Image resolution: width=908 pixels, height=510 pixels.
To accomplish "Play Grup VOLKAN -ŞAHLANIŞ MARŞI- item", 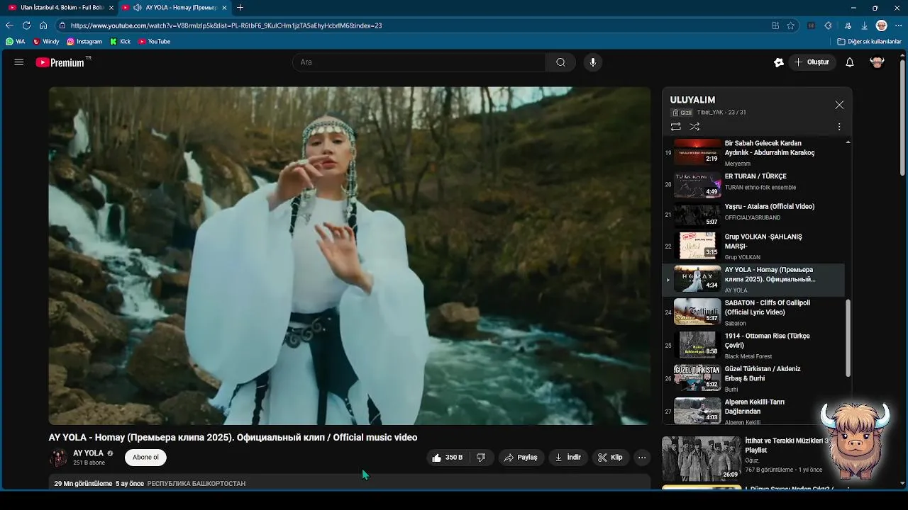I will tap(753, 246).
